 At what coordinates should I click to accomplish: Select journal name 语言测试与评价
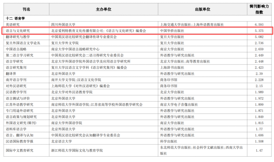coord(18,98)
